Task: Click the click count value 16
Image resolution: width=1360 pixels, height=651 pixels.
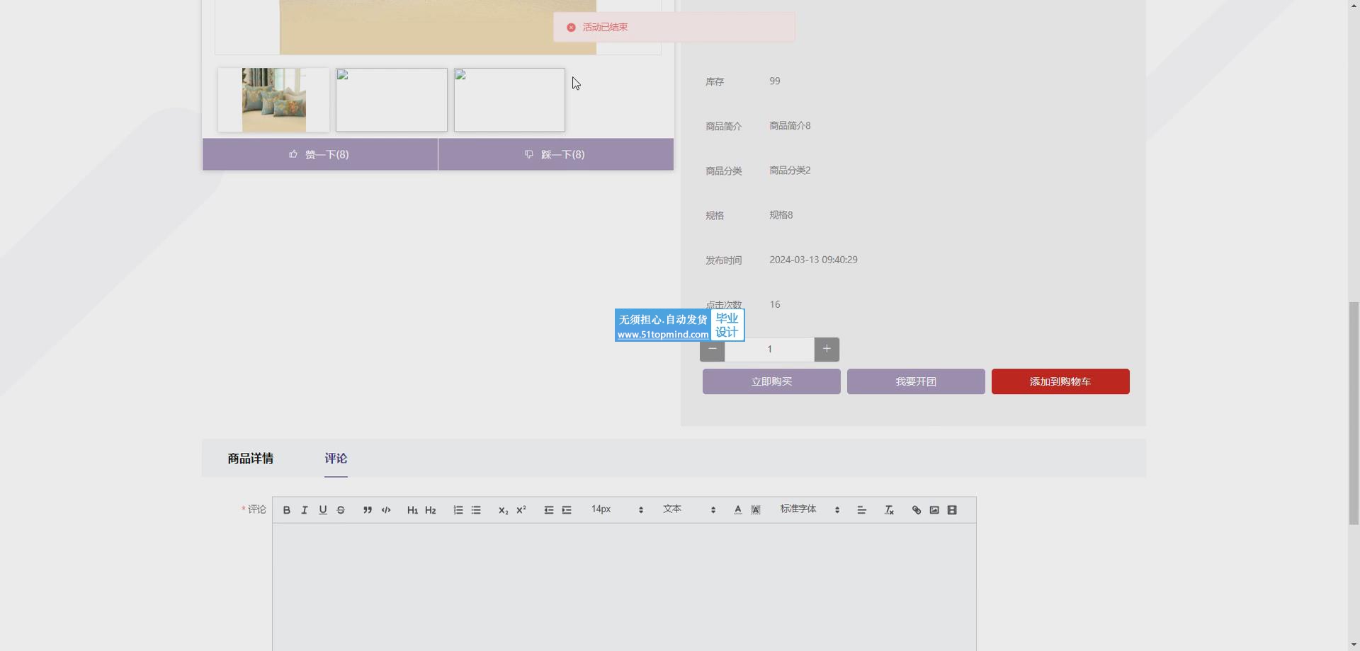Action: [x=775, y=304]
